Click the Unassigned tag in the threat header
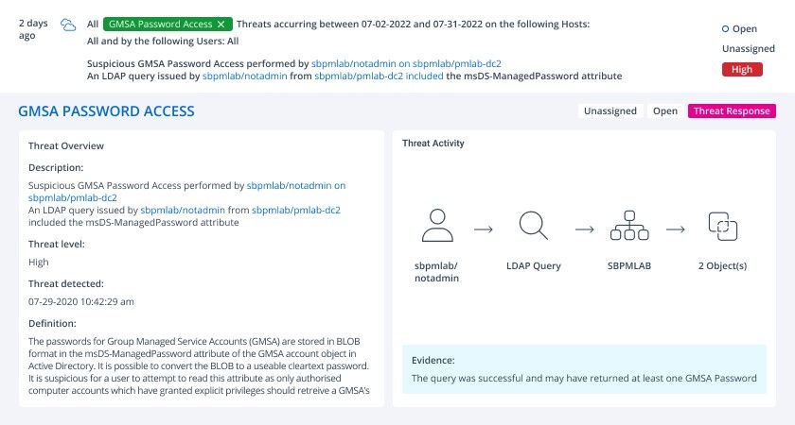The height and width of the screenshot is (425, 795). pyautogui.click(x=610, y=110)
